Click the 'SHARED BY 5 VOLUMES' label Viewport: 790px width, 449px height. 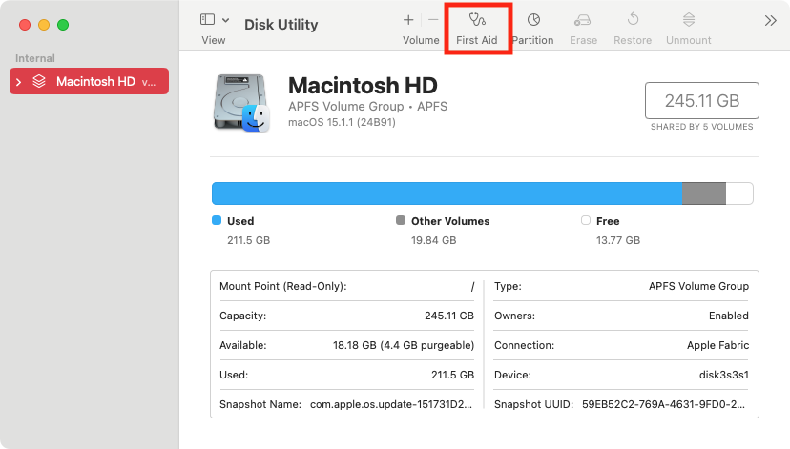coord(702,127)
